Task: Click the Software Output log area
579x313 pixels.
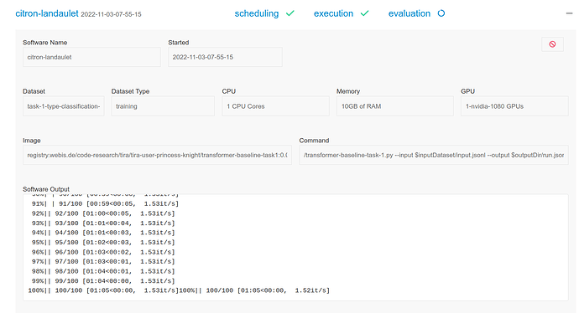Action: (295, 248)
